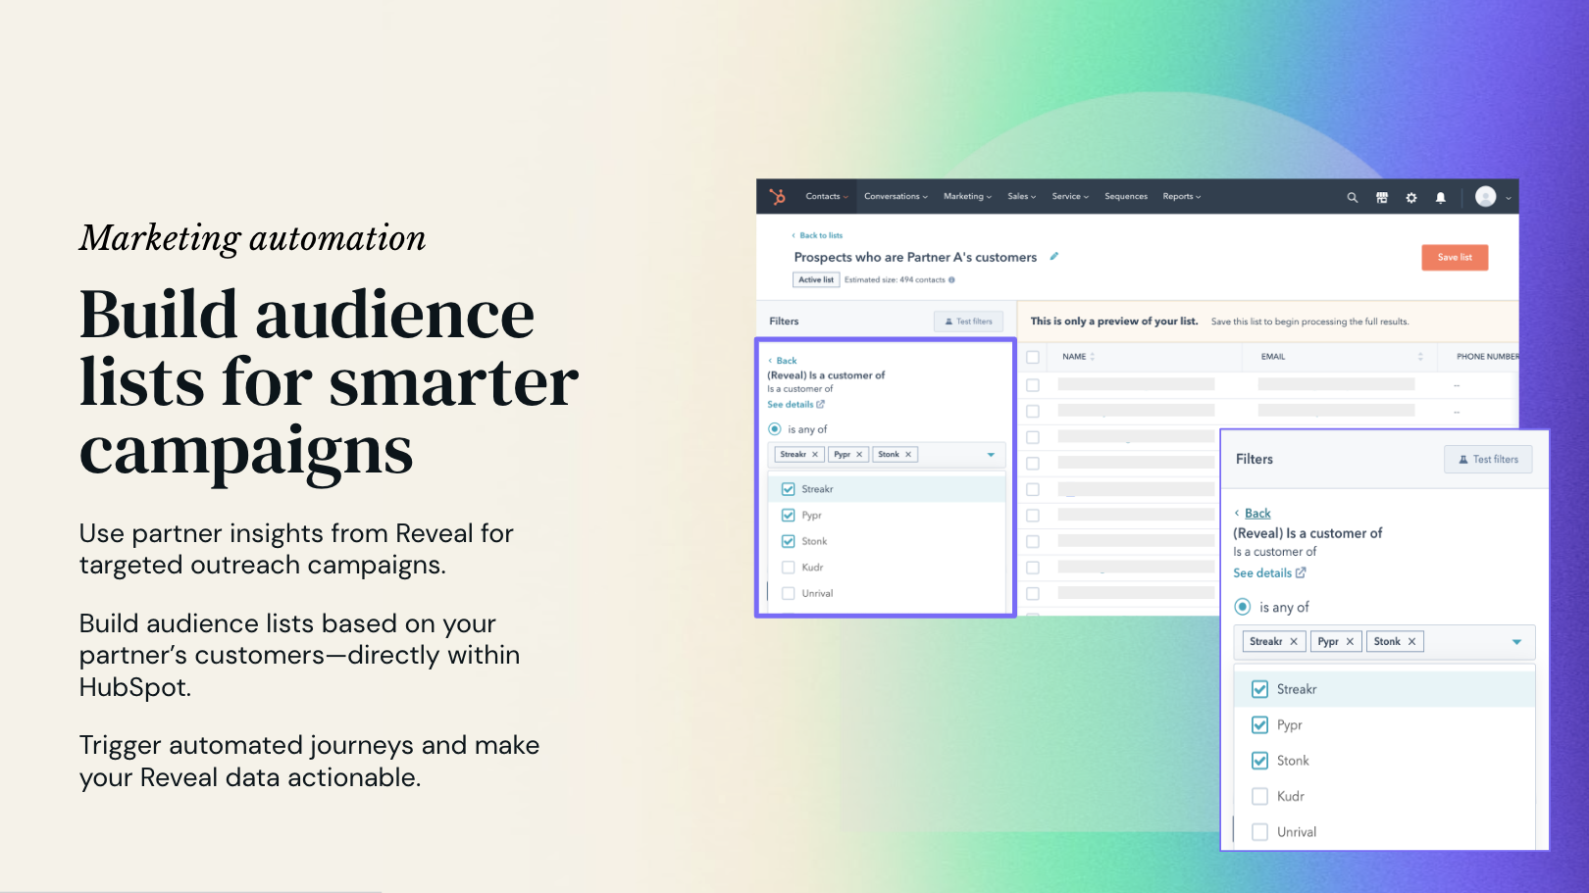Click the list title 'Prospects who are Partner A's customers'

(915, 258)
